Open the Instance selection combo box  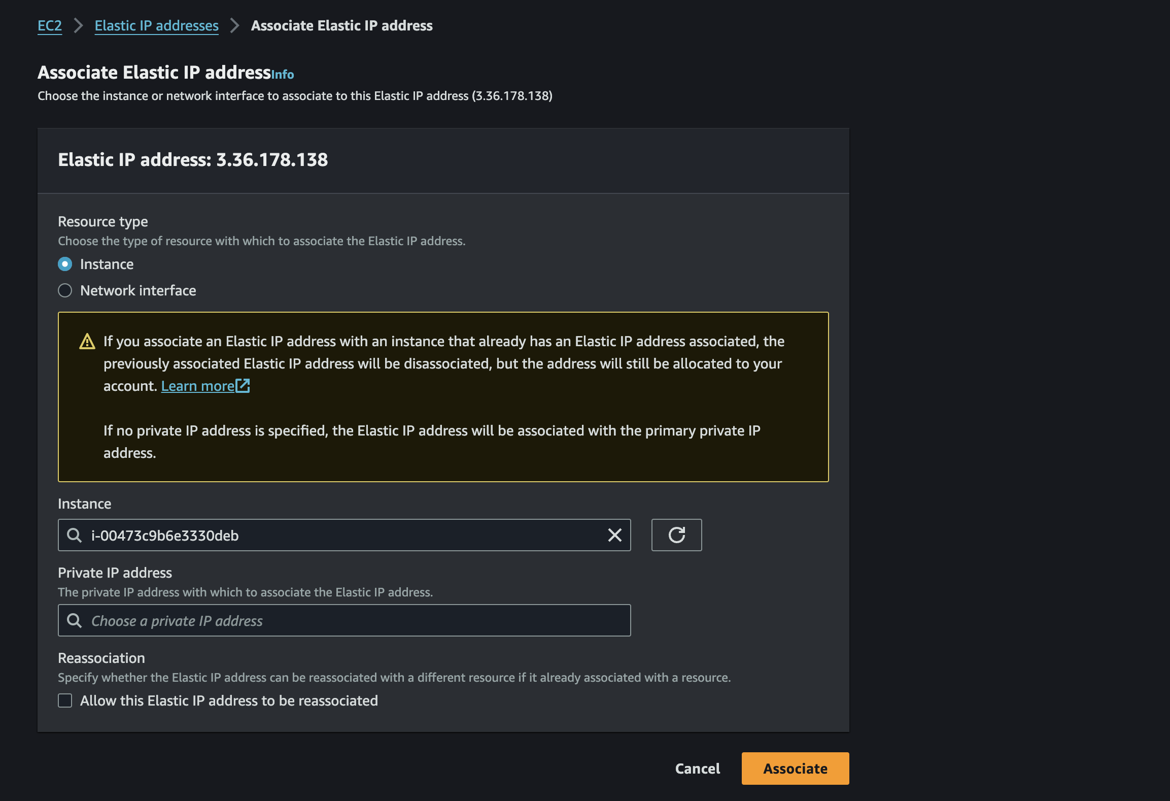pyautogui.click(x=345, y=535)
